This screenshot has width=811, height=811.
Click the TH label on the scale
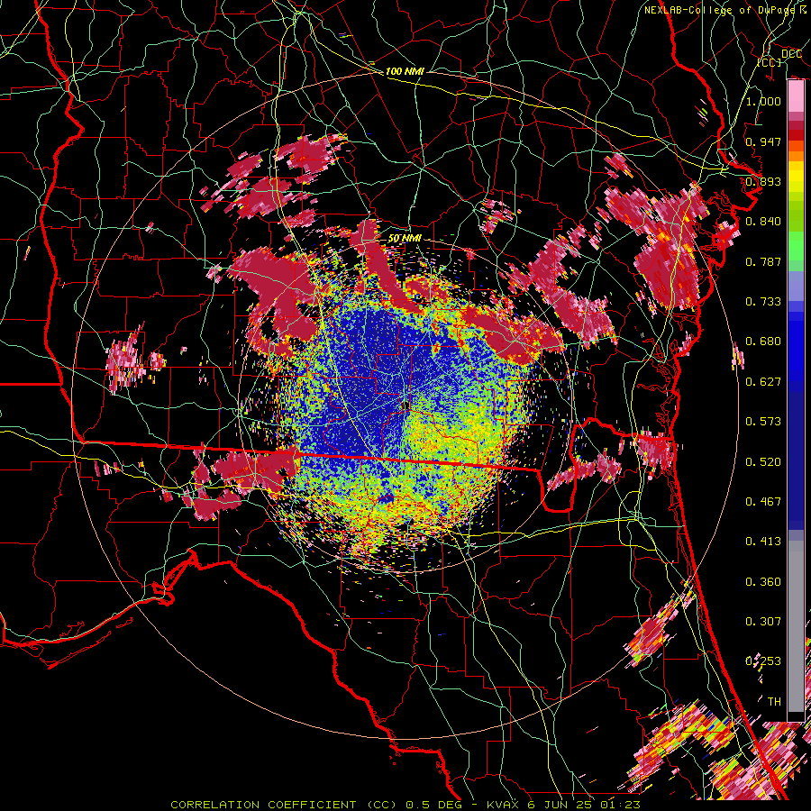click(x=774, y=701)
